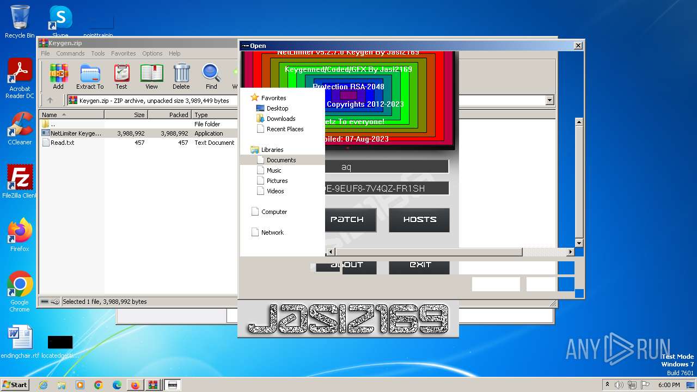The image size is (697, 392).
Task: Open the File menu in WinRAR
Action: 45,53
